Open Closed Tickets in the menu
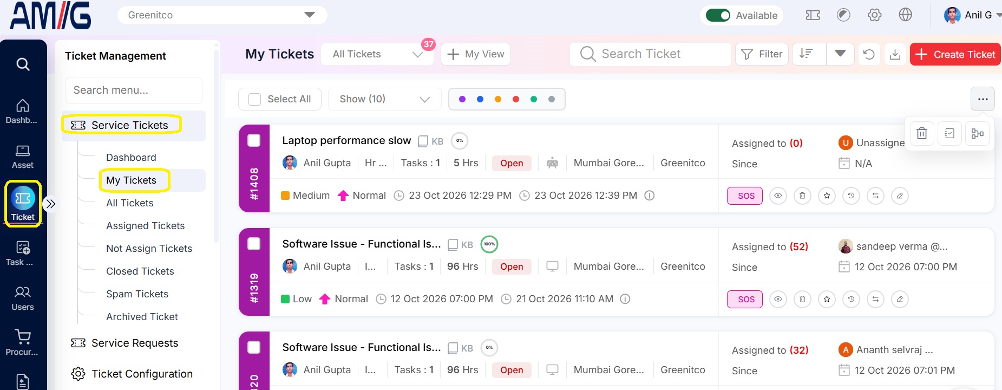 [x=140, y=271]
